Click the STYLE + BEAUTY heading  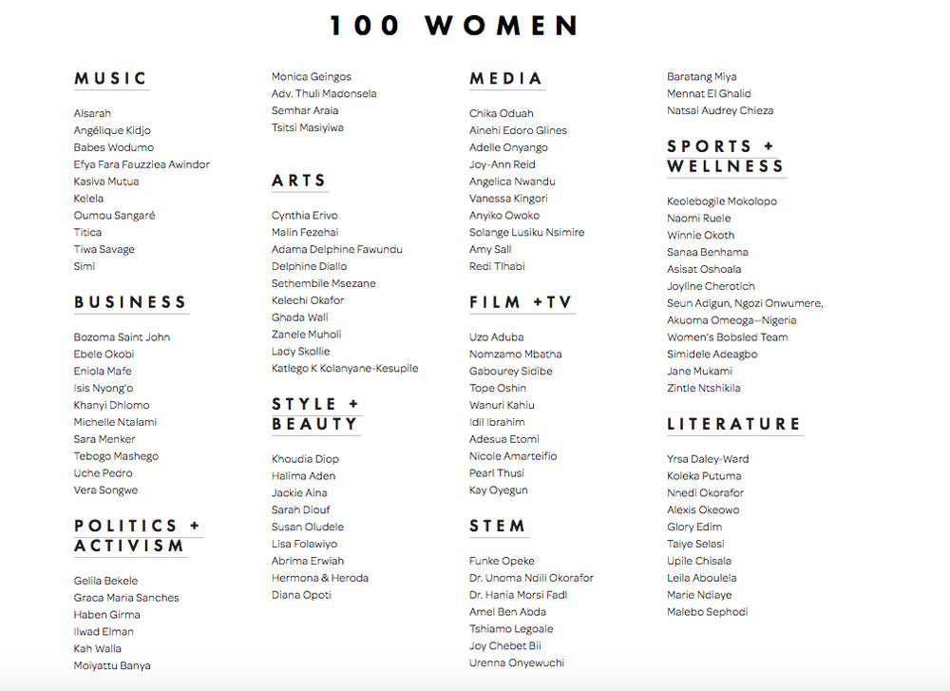[x=315, y=414]
